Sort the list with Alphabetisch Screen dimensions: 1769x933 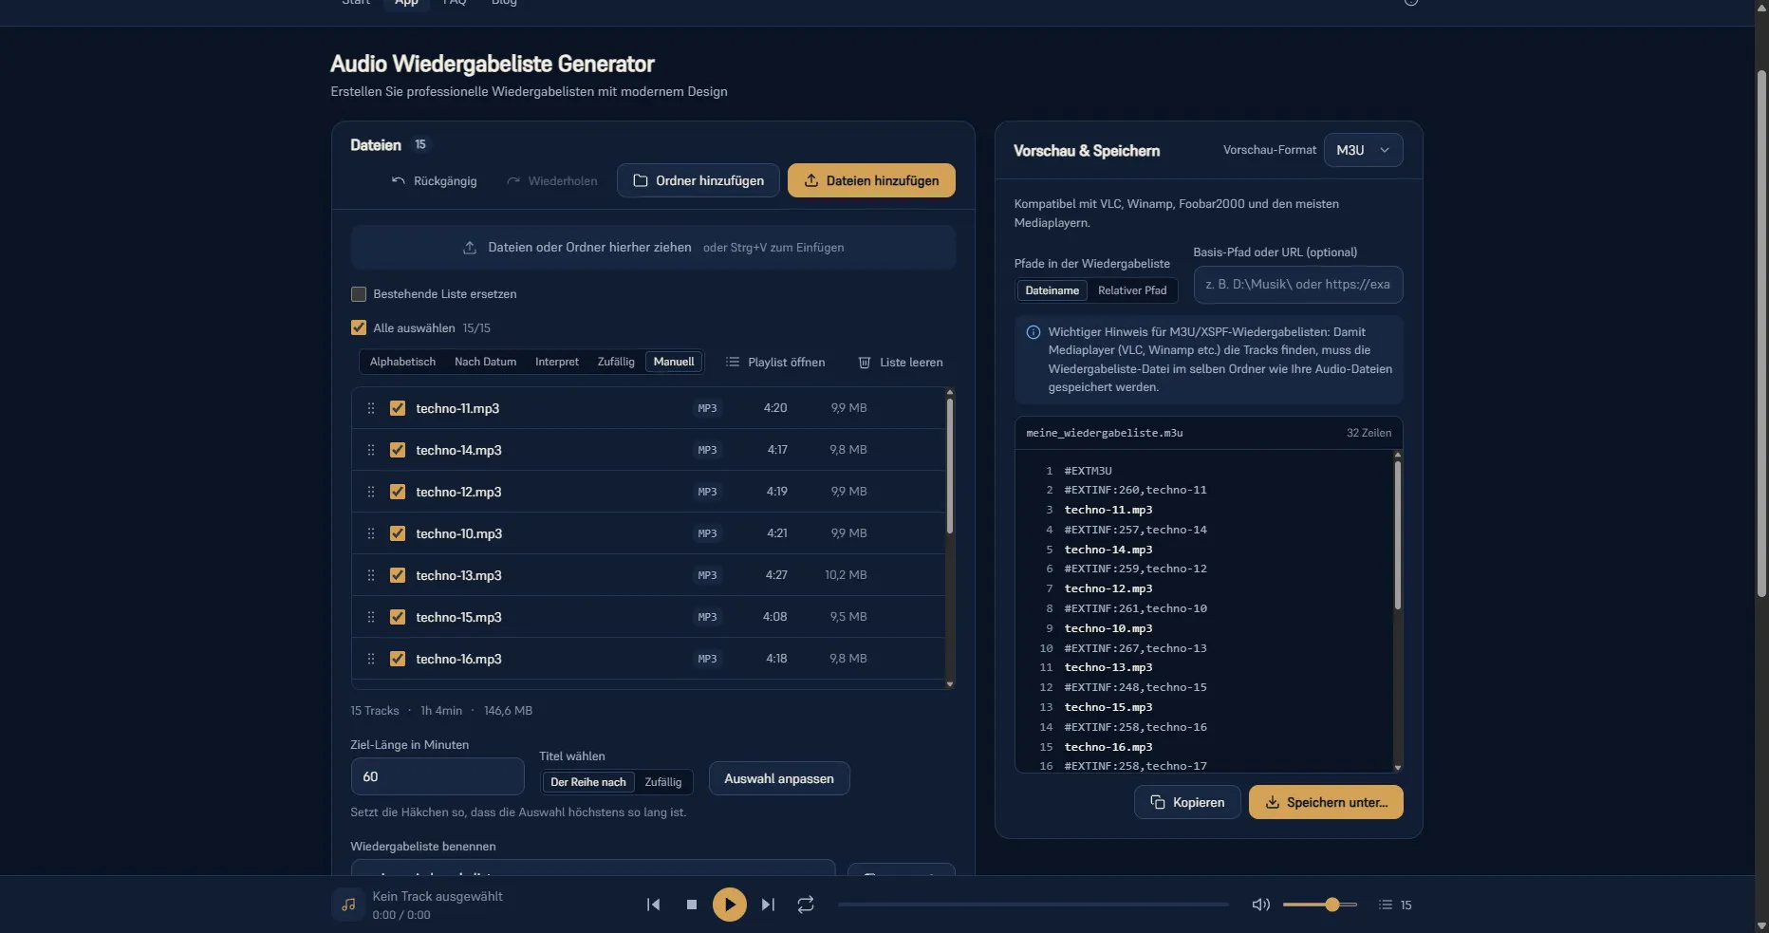(x=402, y=362)
